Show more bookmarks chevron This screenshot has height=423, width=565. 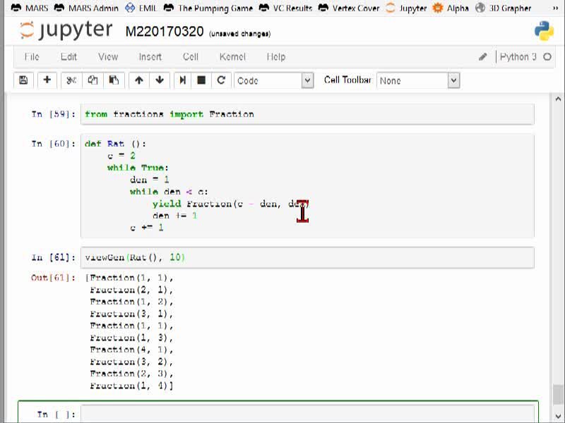point(555,8)
